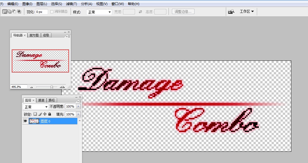Open the 视图(V) menu
This screenshot has width=308, height=163.
click(102, 4)
